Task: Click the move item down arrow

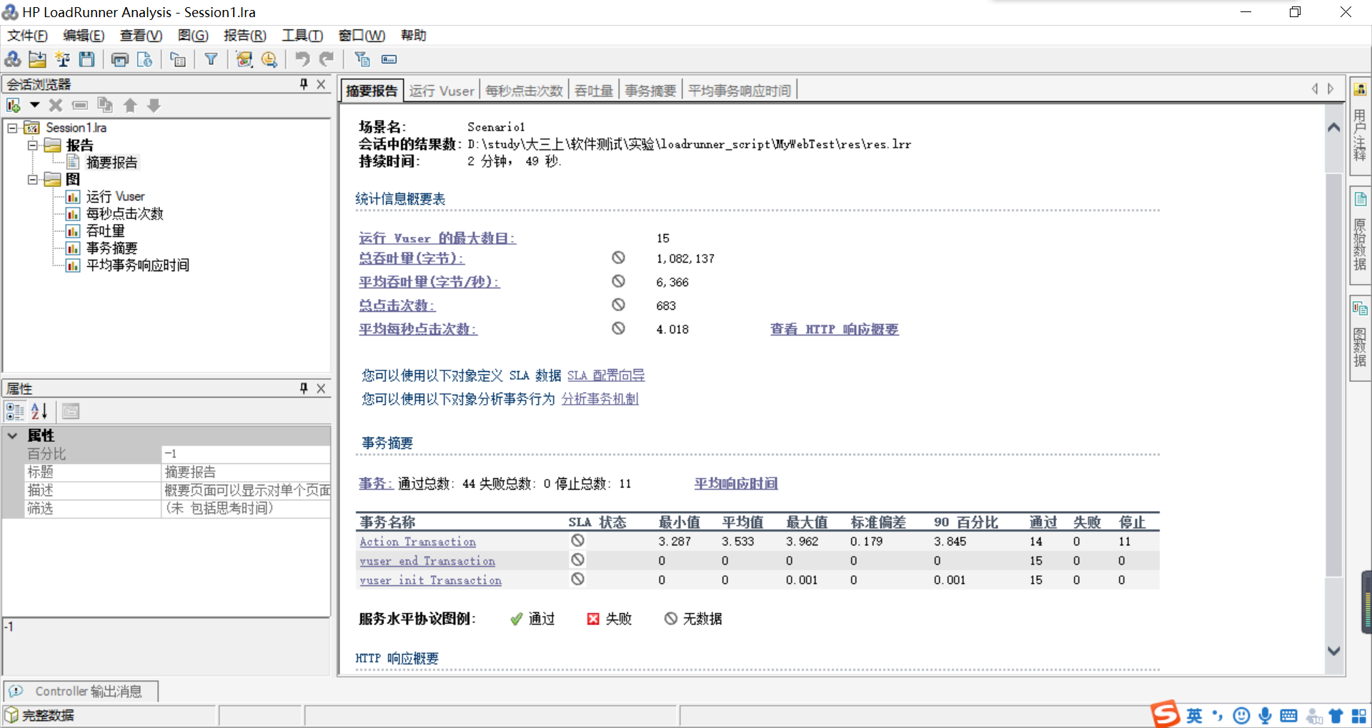Action: pos(154,106)
